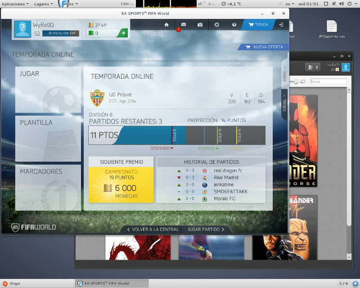Click the Real Madrid crest in match history
360x288 pixels.
click(205, 178)
